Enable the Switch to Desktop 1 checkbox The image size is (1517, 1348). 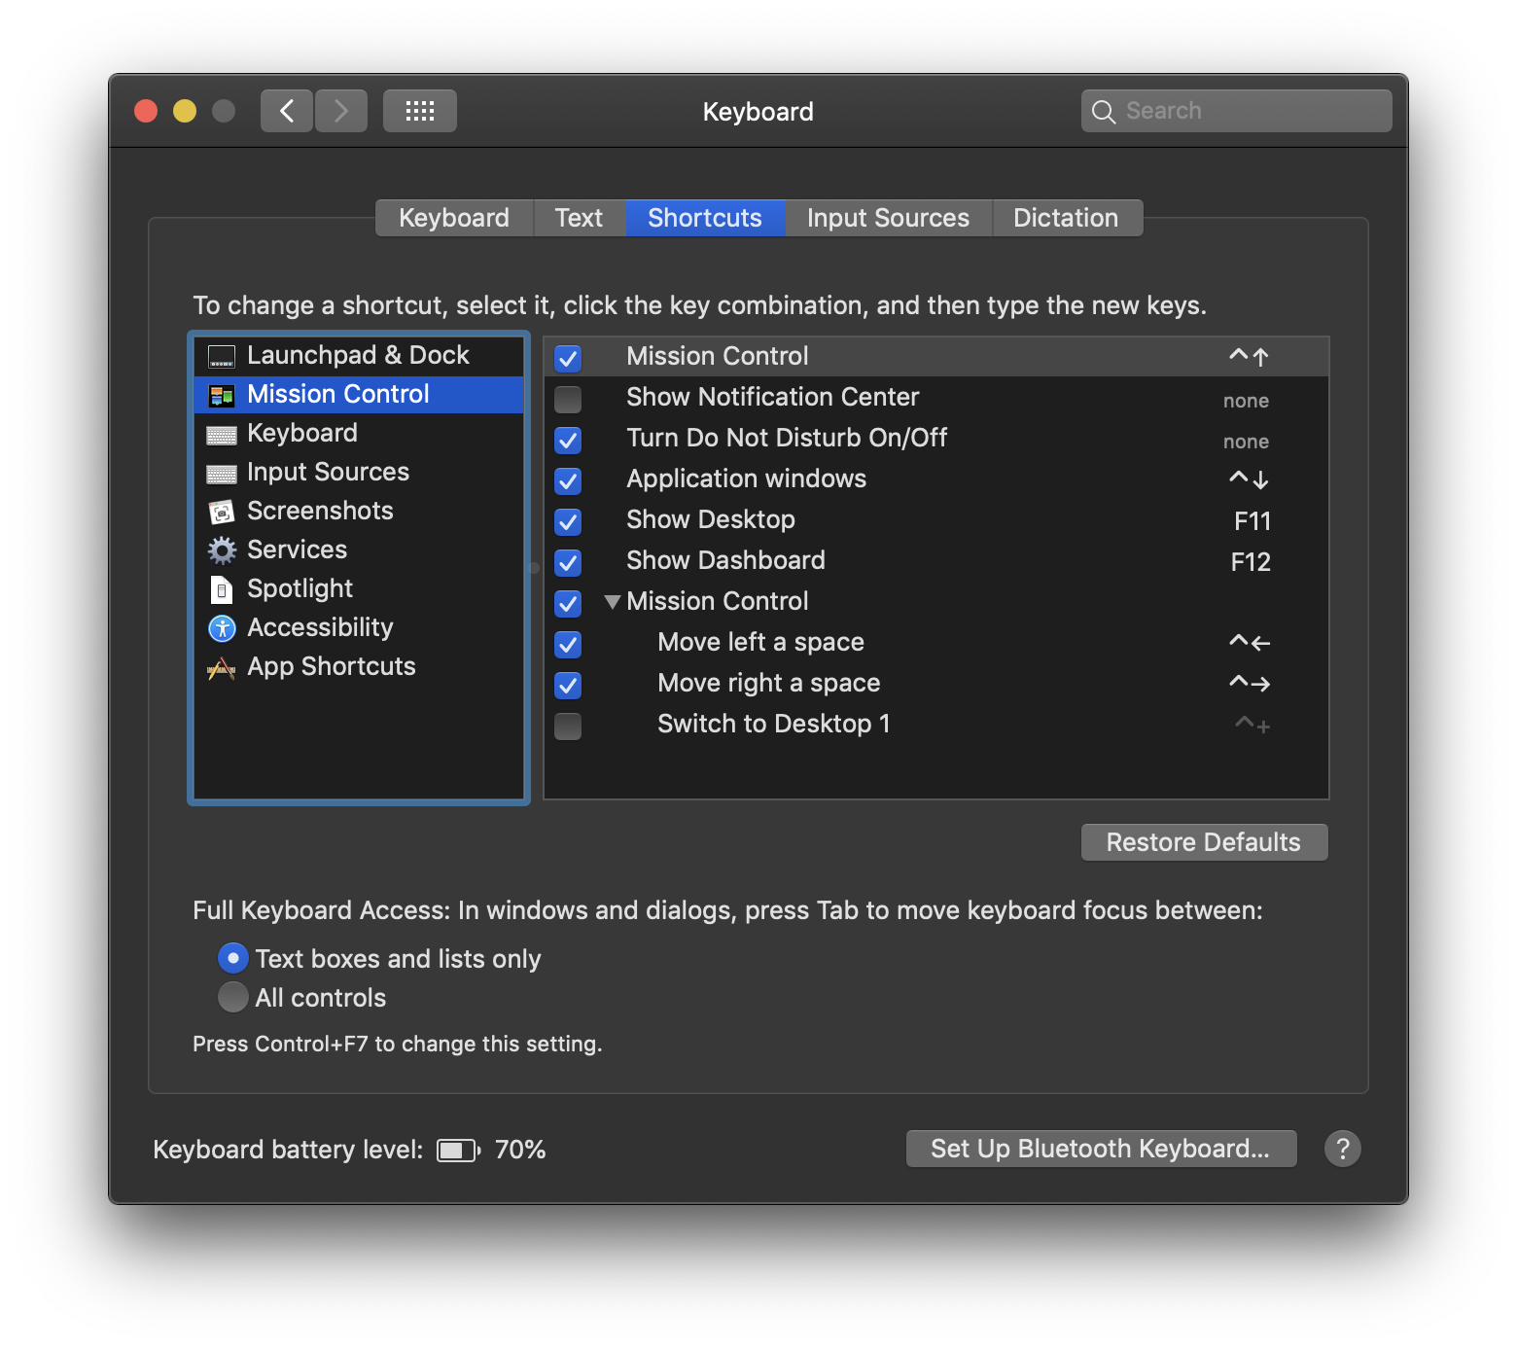568,726
